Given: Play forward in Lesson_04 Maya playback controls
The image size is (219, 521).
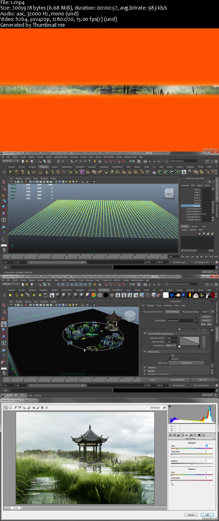Looking at the screenshot, I should [x=202, y=257].
